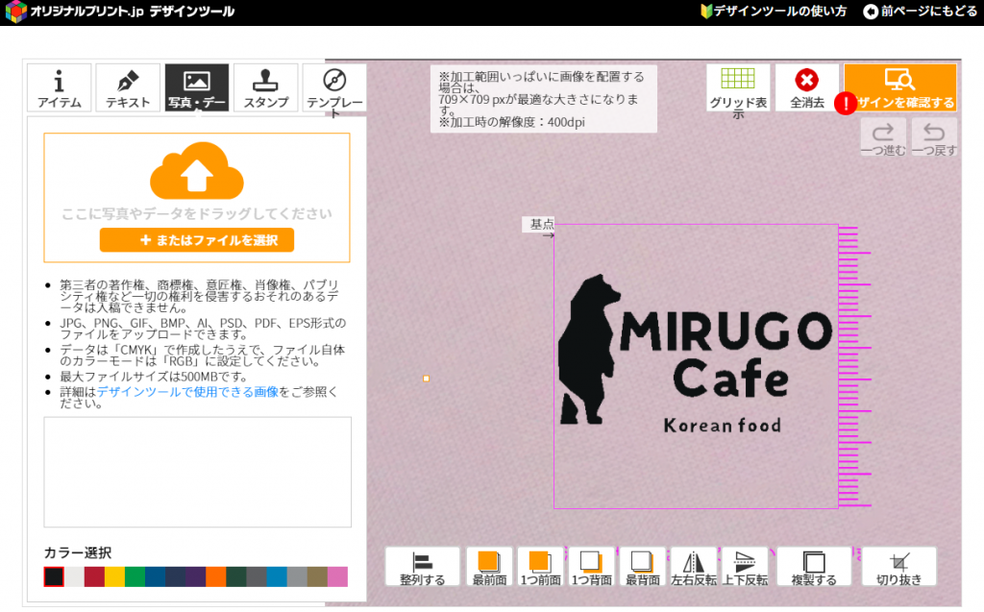Click the 一つ進む redo arrow
The height and width of the screenshot is (612, 984).
click(883, 138)
